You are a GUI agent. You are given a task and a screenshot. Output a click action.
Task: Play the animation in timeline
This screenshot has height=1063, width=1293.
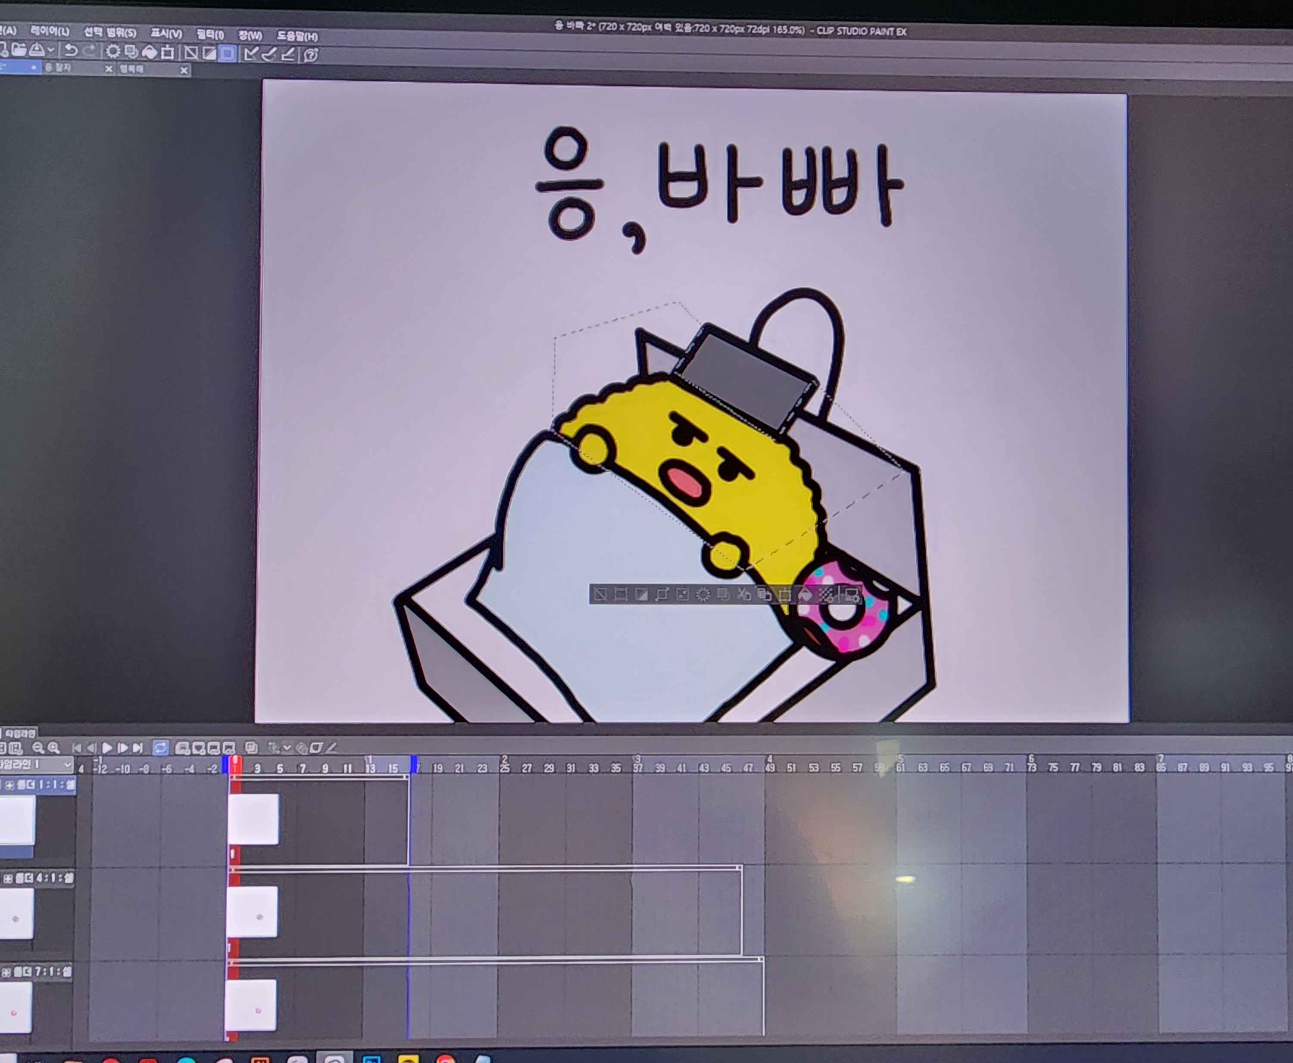(107, 748)
